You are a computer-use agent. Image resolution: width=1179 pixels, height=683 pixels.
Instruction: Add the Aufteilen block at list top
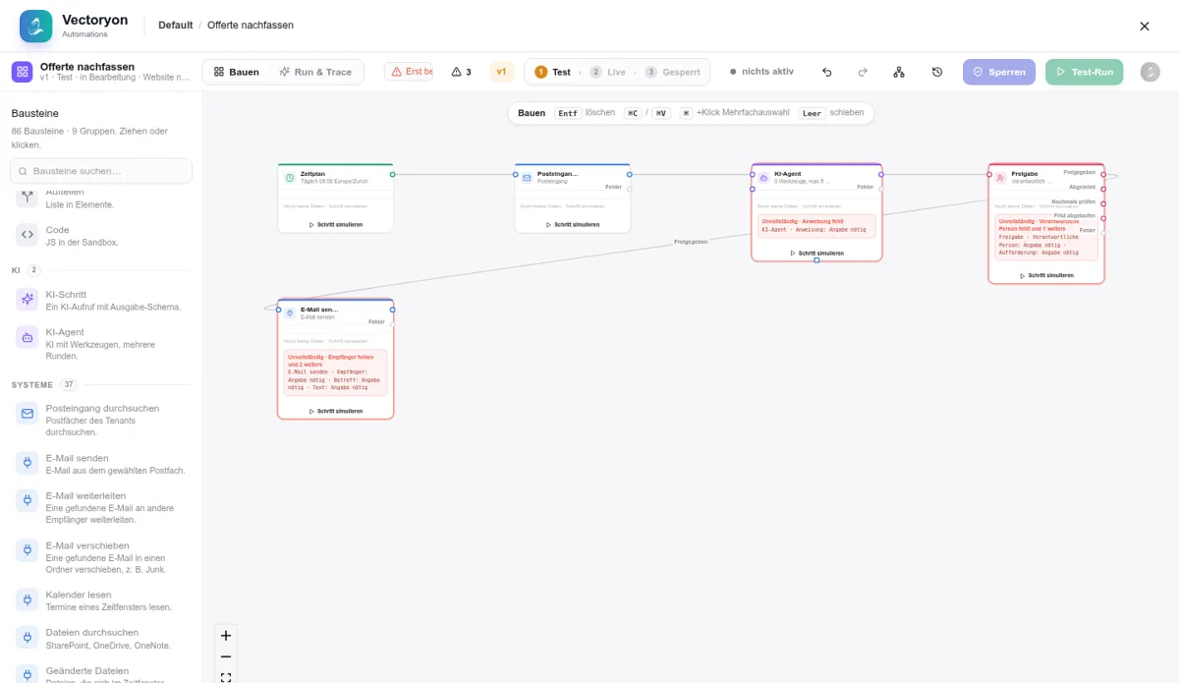101,199
